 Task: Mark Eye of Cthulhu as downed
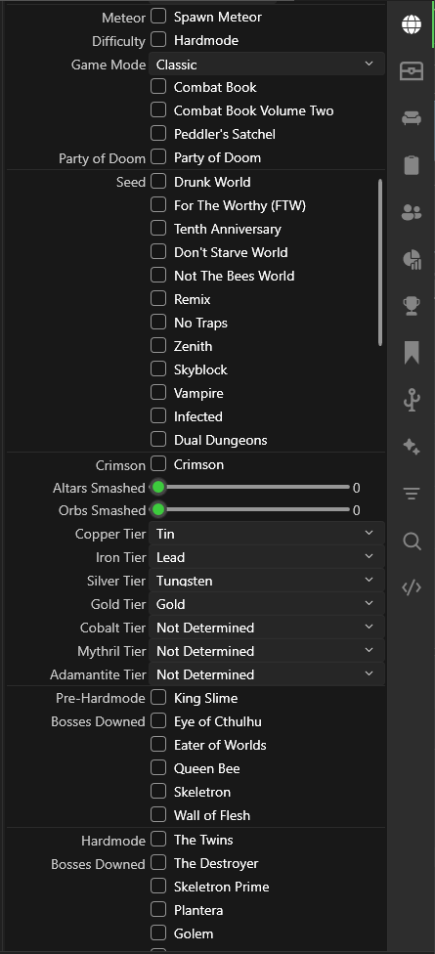click(158, 721)
